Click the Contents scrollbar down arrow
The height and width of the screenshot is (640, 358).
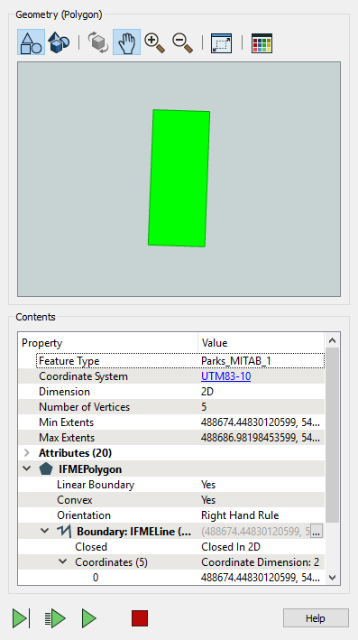pyautogui.click(x=333, y=577)
